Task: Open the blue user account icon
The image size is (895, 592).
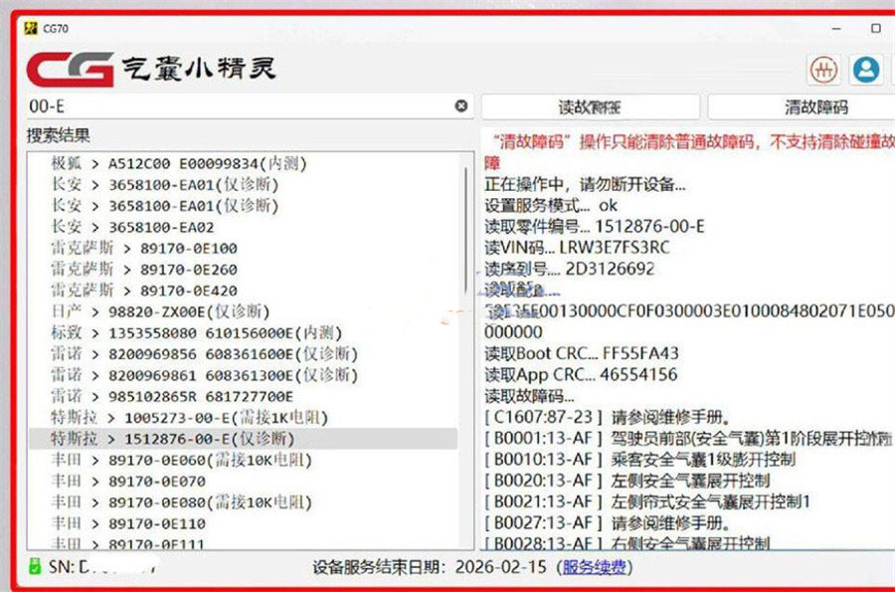Action: coord(866,70)
